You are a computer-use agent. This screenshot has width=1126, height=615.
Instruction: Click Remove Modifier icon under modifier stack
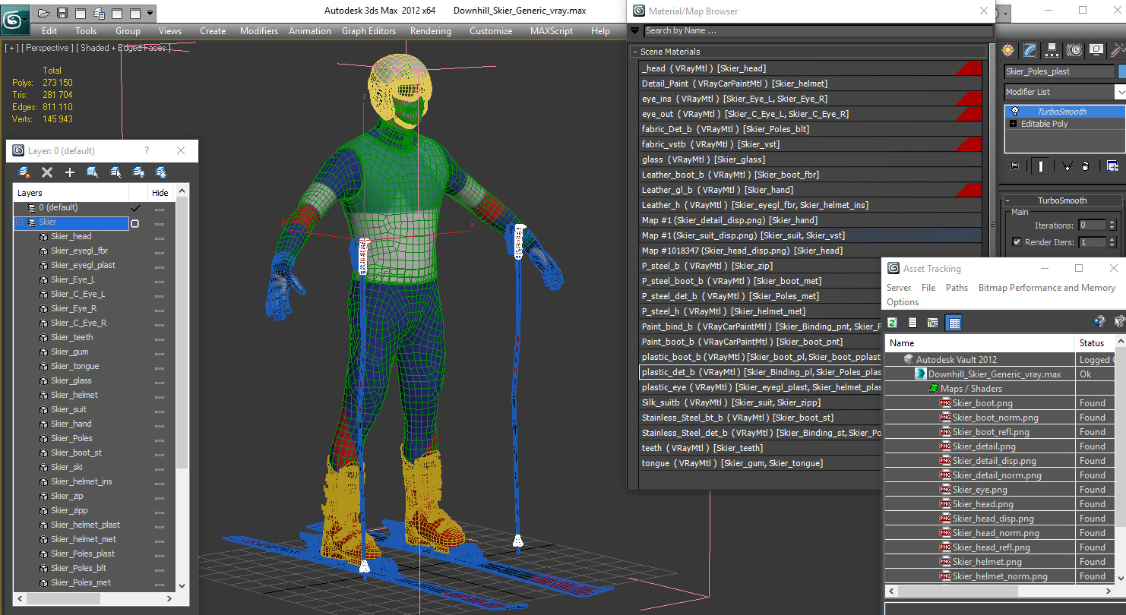coord(1085,166)
